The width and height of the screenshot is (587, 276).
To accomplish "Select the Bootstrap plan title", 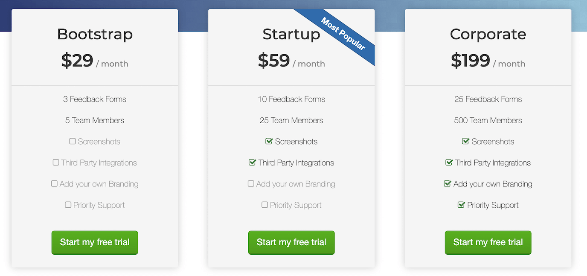I will (x=94, y=35).
